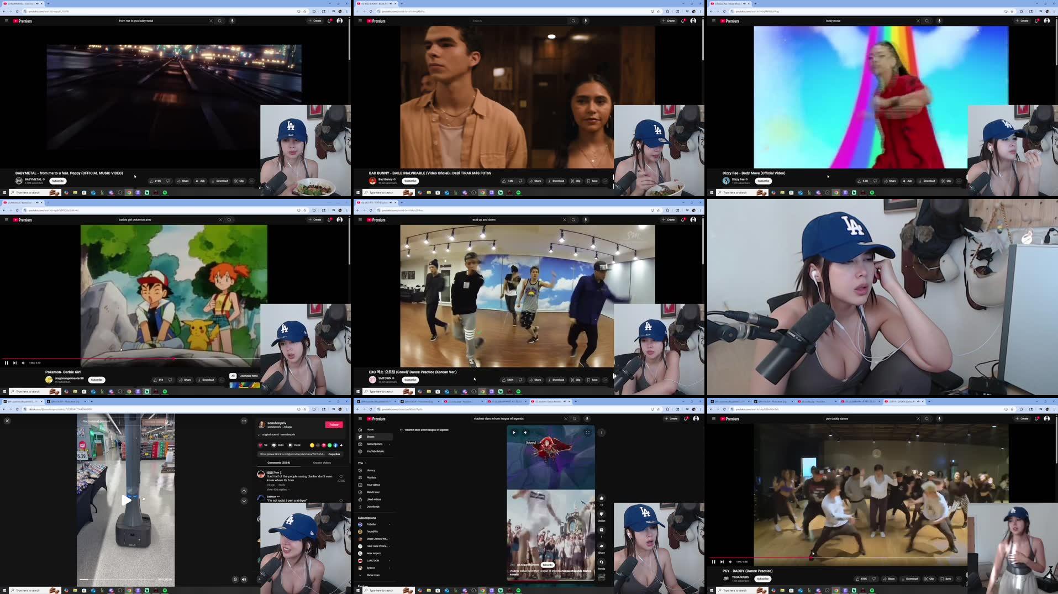The width and height of the screenshot is (1058, 594).
Task: Click Copy link on TikTok
Action: coord(334,454)
